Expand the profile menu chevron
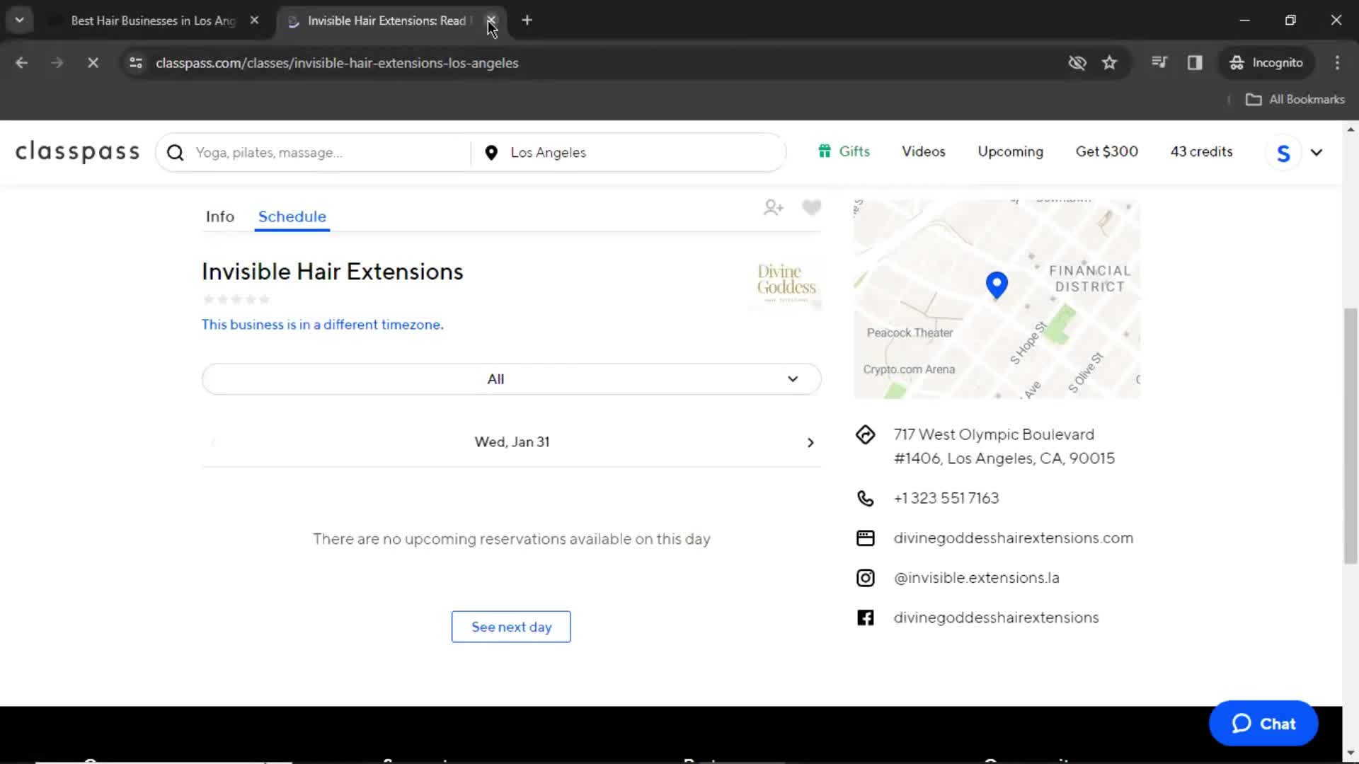The width and height of the screenshot is (1359, 764). (x=1317, y=152)
